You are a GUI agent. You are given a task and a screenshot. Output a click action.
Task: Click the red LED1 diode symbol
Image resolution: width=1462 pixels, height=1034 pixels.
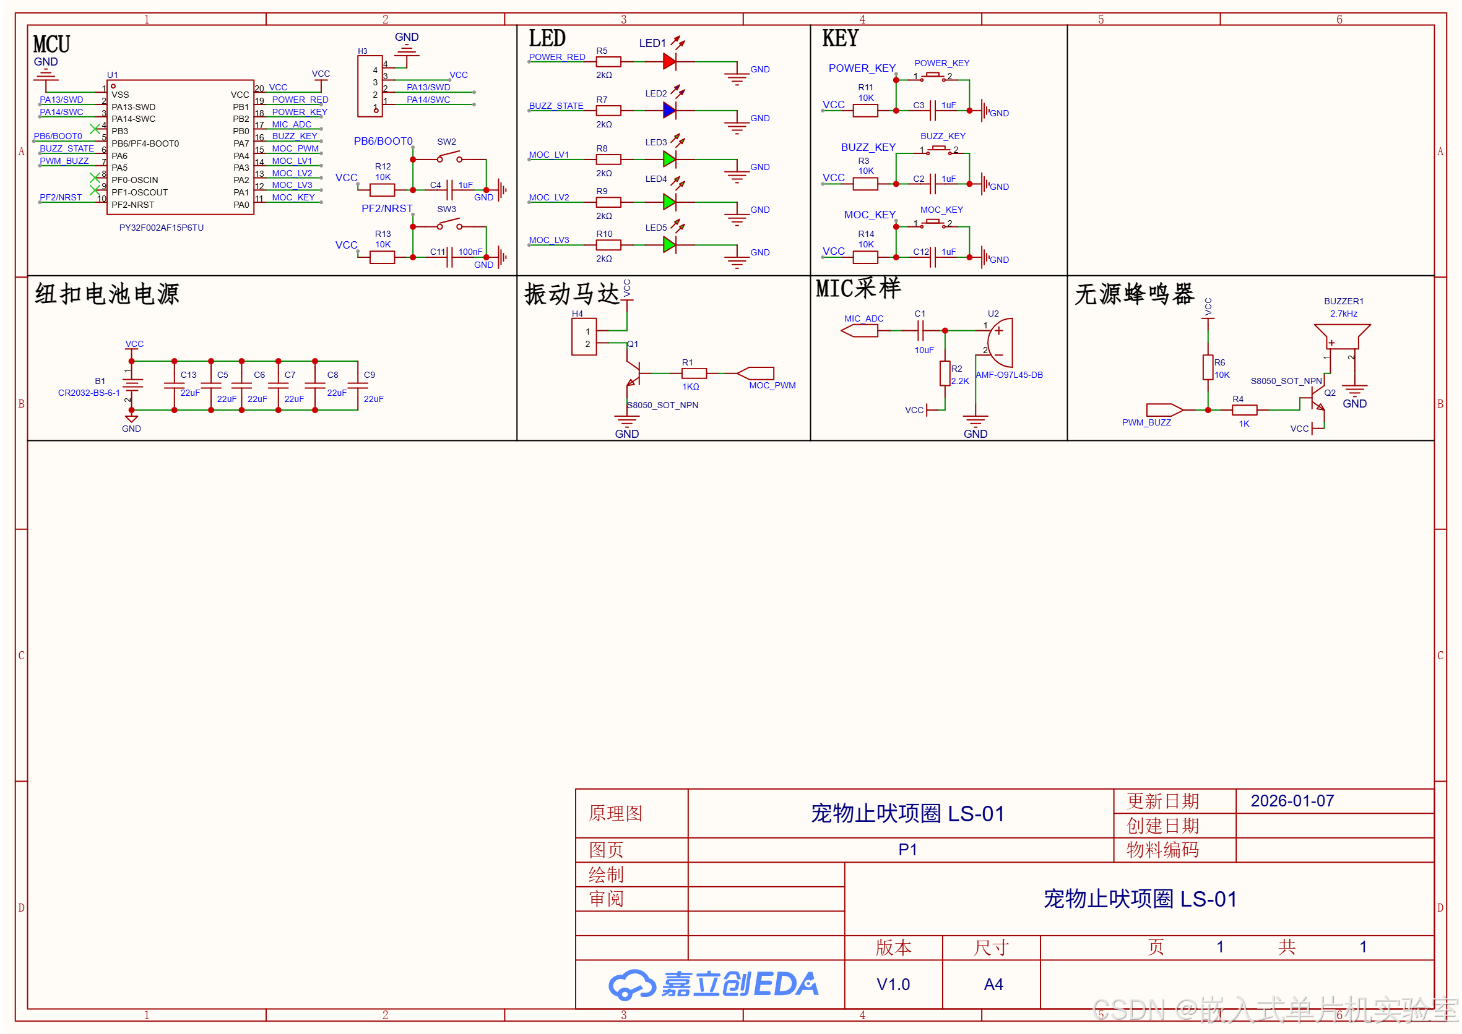(669, 61)
